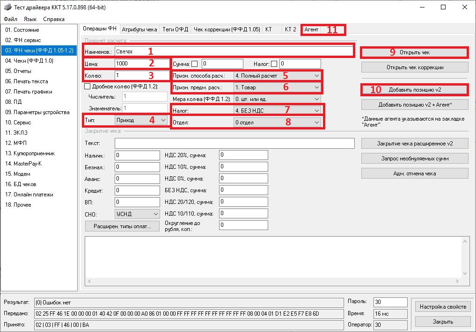Screen dimensions: 476x332
Task: Click the printer app icon in title bar
Action: [7, 7]
